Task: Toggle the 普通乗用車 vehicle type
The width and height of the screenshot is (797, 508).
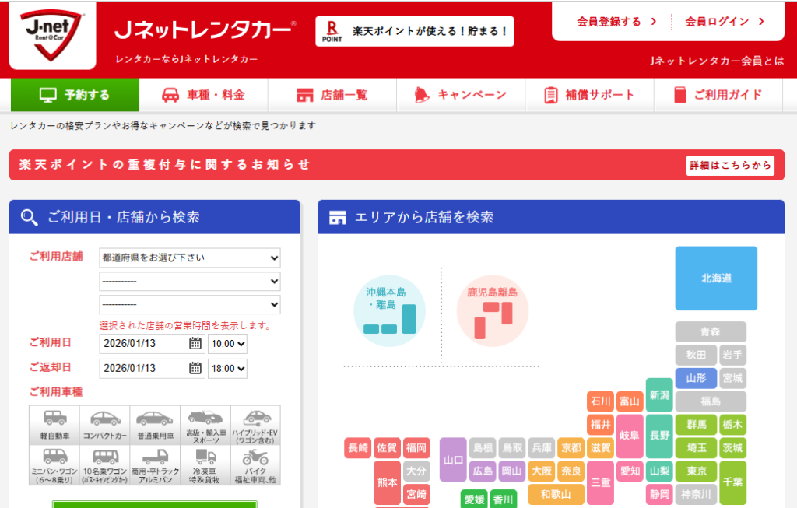Action: pos(155,425)
